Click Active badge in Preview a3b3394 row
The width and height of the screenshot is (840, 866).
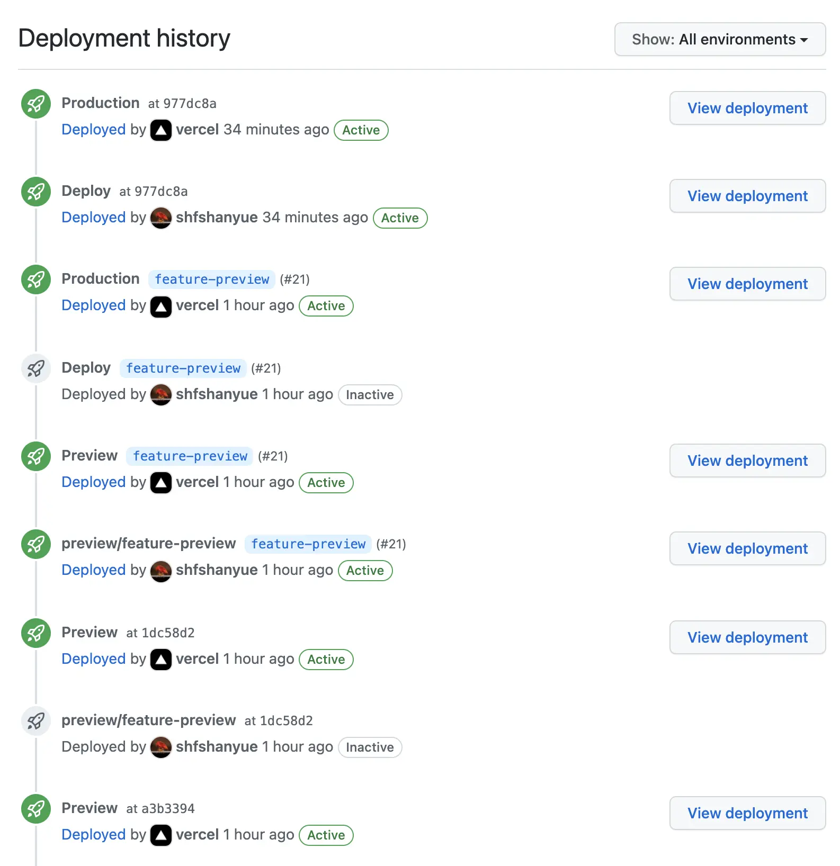click(x=326, y=835)
